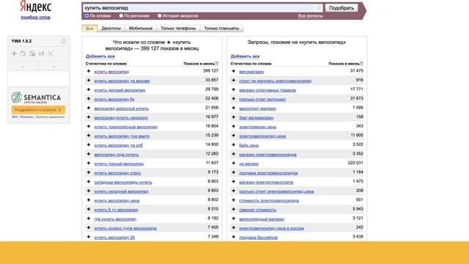The image size is (469, 264).
Task: Switch to the 'Все' devices tab
Action: 89,29
